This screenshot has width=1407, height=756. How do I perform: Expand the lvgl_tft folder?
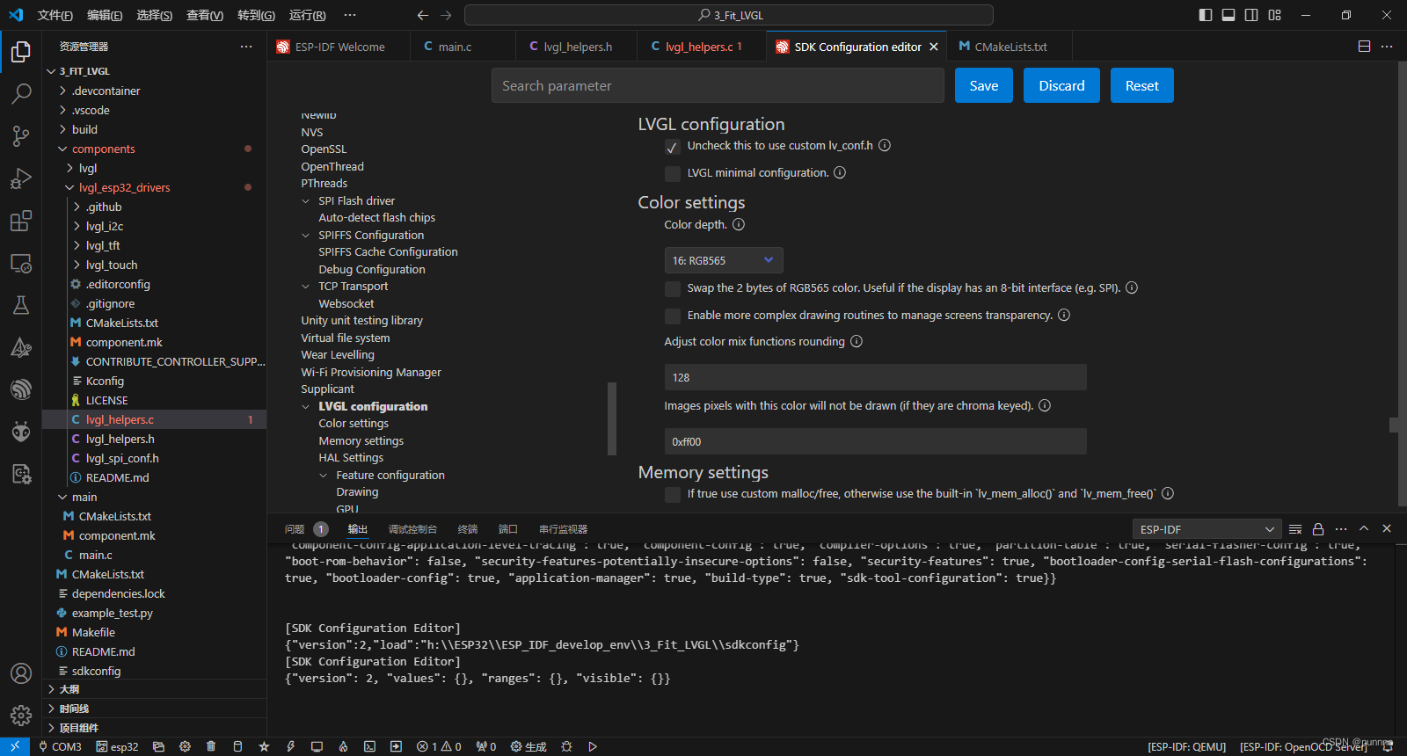(77, 245)
